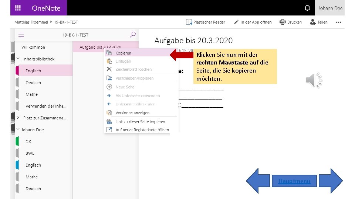Go to next slide with right blue arrow

tap(331, 181)
